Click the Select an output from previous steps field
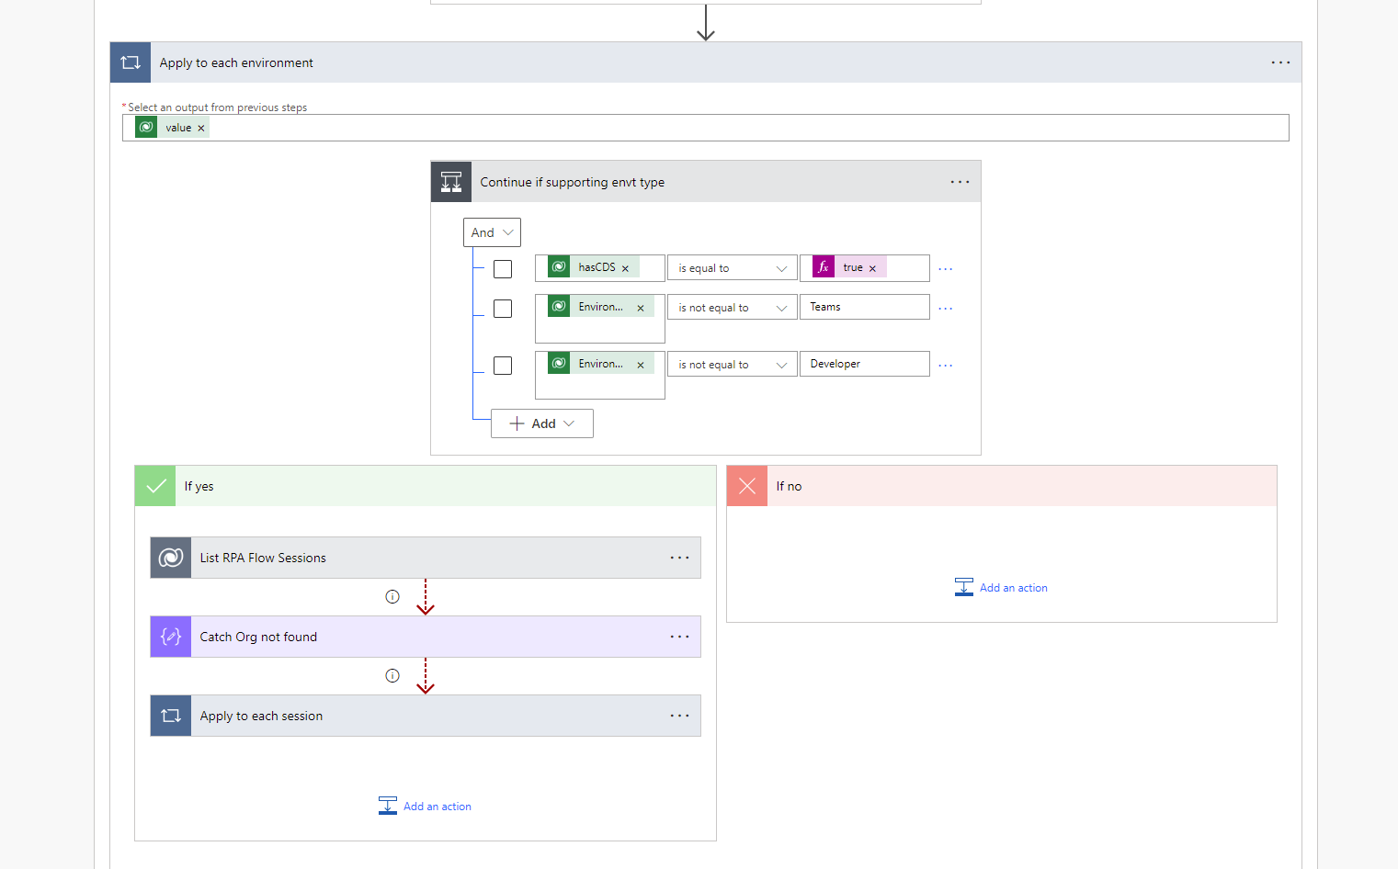The height and width of the screenshot is (869, 1398). pos(706,128)
